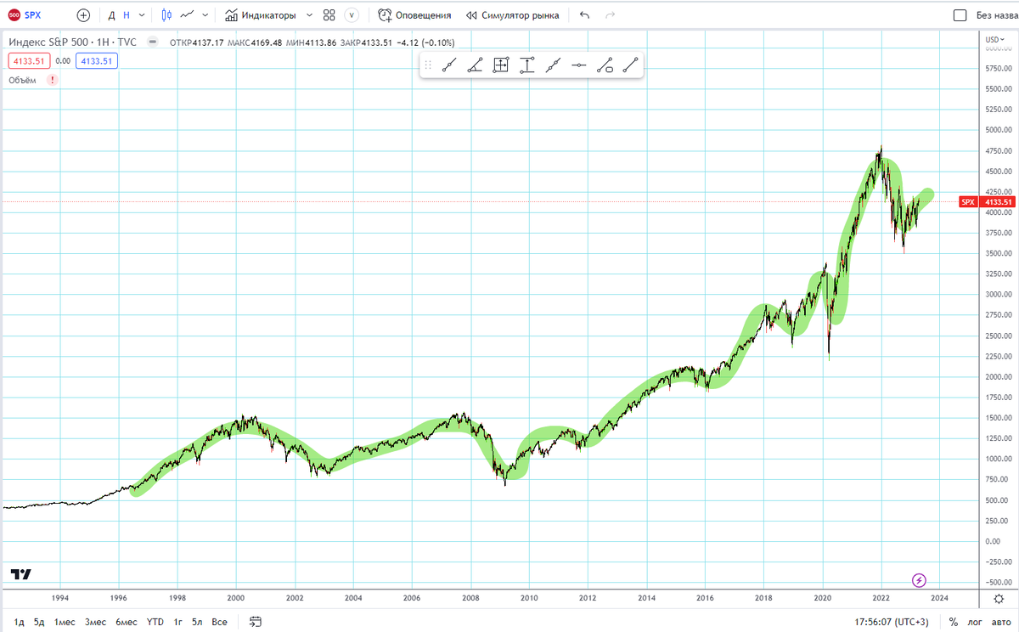The height and width of the screenshot is (632, 1019).
Task: Click the redo arrow
Action: tap(610, 14)
